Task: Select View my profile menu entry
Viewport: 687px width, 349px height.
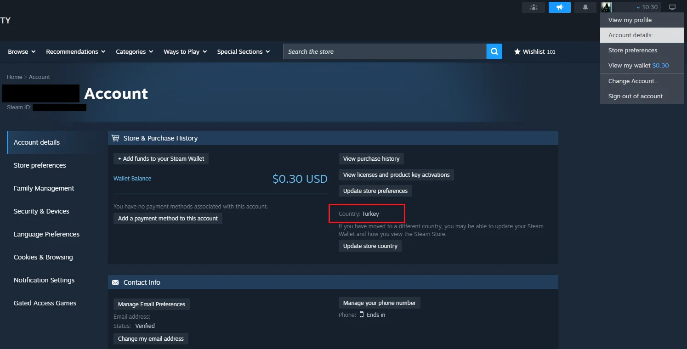Action: coord(630,20)
